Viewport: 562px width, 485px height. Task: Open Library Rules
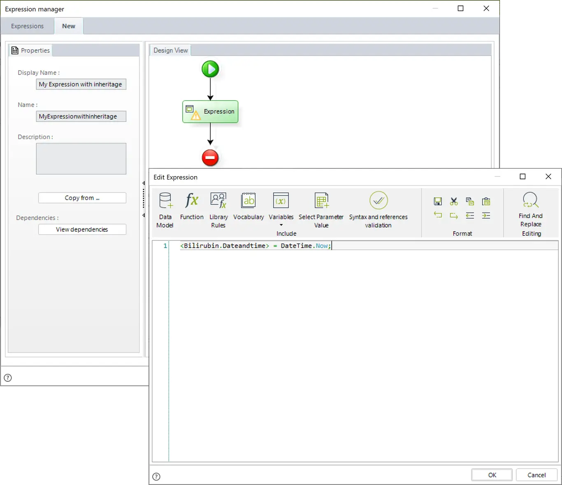click(x=218, y=210)
